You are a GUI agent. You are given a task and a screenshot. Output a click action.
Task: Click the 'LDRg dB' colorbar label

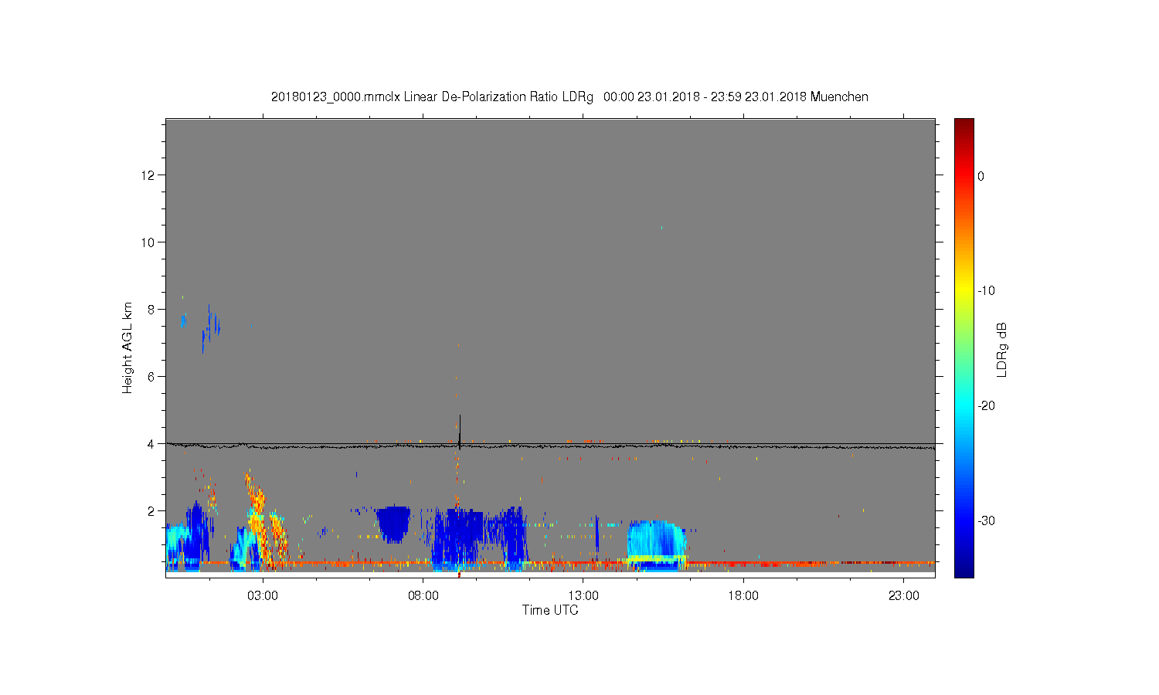[1002, 350]
